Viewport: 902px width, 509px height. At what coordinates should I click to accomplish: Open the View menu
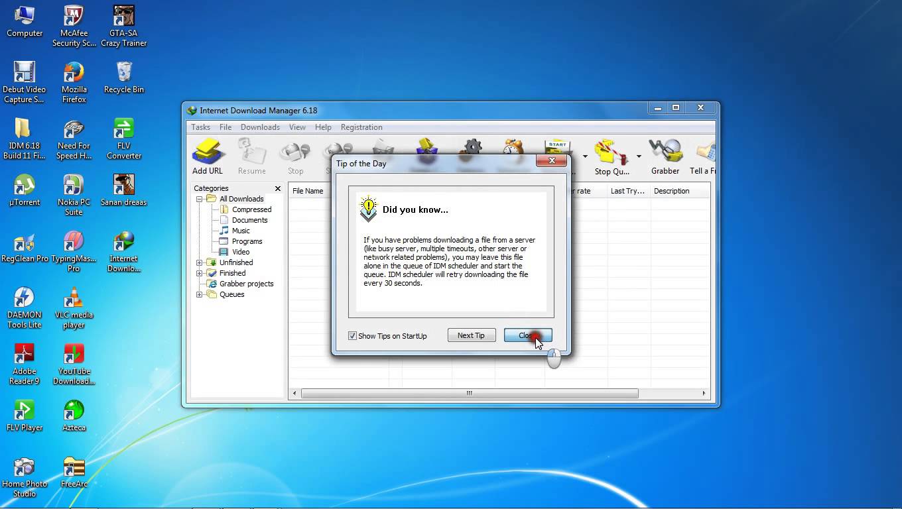[x=297, y=127]
